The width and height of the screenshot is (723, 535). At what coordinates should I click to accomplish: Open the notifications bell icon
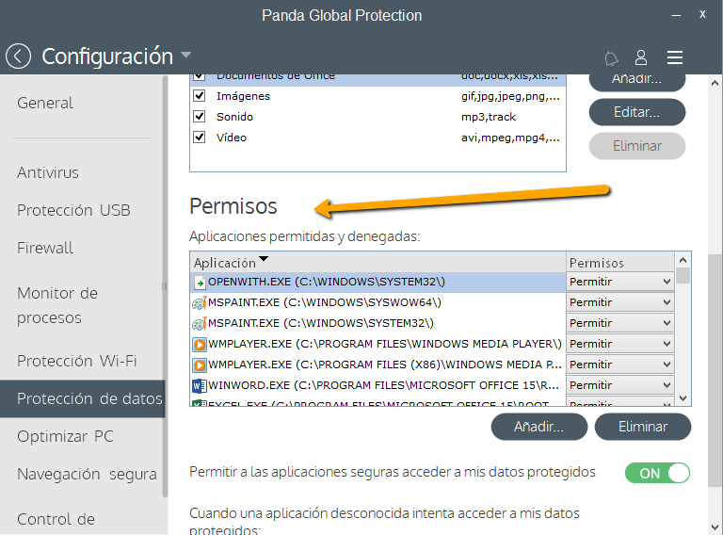pos(611,58)
